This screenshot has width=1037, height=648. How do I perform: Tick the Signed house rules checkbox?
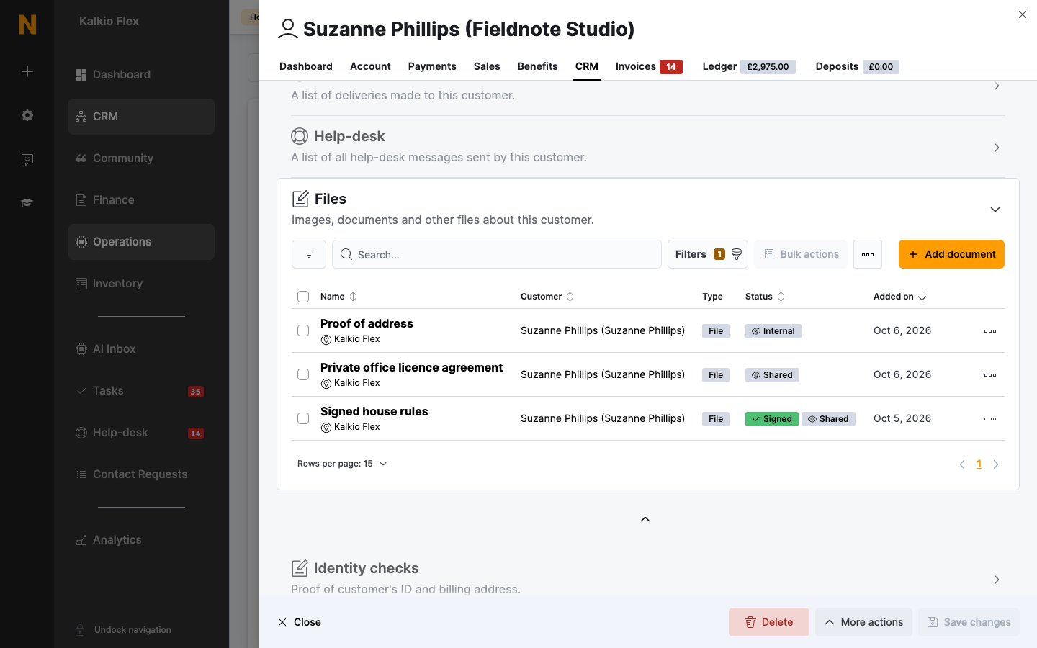pos(303,418)
